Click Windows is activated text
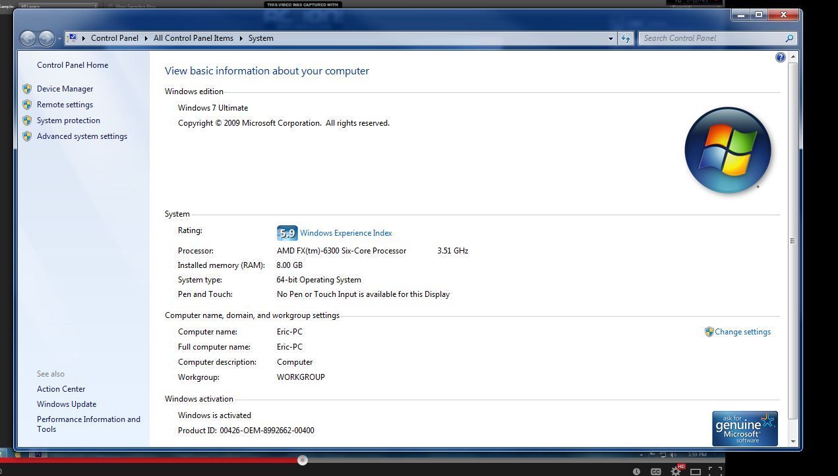 (214, 415)
